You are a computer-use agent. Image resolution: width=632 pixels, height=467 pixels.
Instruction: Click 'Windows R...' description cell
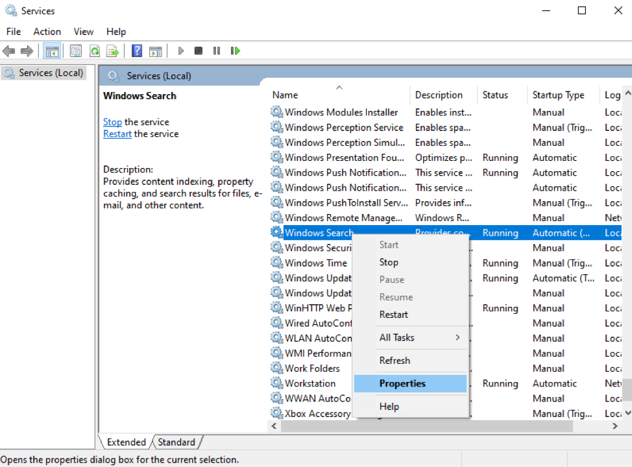[x=442, y=217]
